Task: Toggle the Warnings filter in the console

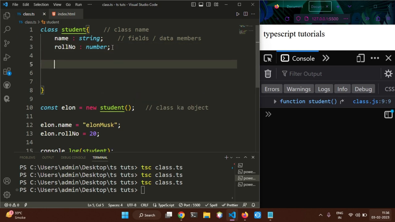Action: [299, 89]
